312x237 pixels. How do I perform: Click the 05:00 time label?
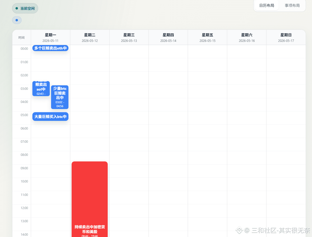tap(24, 115)
